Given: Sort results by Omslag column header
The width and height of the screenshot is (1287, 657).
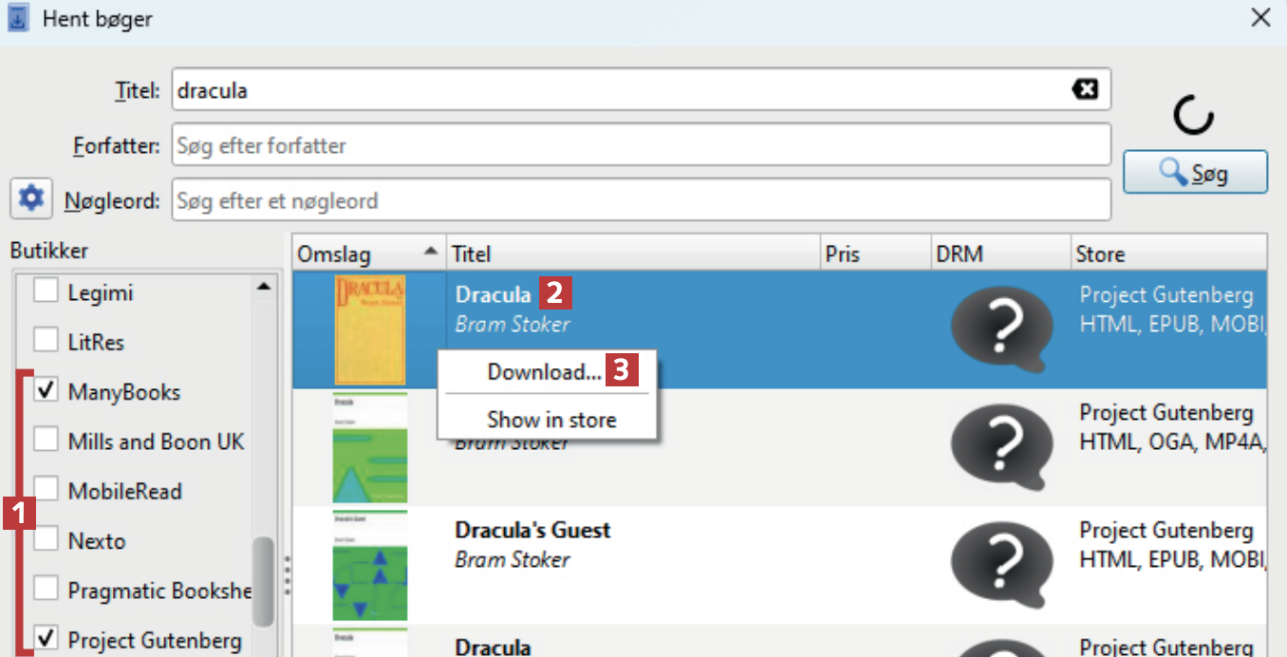Looking at the screenshot, I should (x=367, y=253).
